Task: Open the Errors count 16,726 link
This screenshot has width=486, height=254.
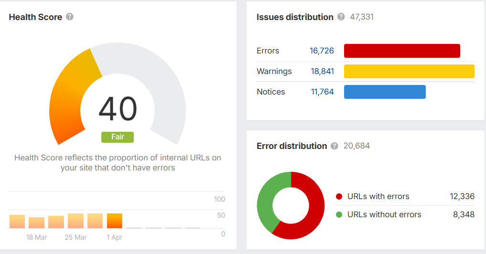Action: pos(322,51)
